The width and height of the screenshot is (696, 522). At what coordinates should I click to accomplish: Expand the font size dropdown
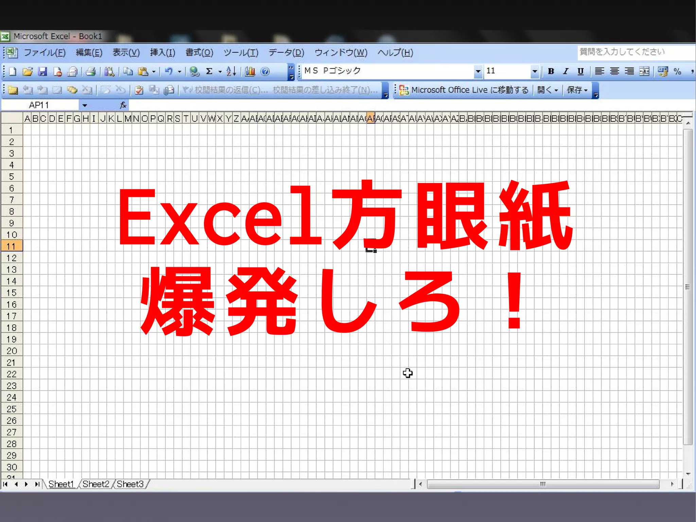(x=535, y=71)
